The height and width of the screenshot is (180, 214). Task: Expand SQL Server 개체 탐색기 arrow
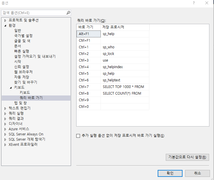(x=5, y=139)
